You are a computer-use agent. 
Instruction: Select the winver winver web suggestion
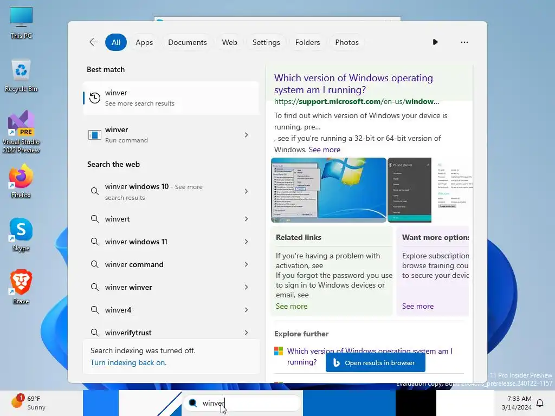[171, 287]
